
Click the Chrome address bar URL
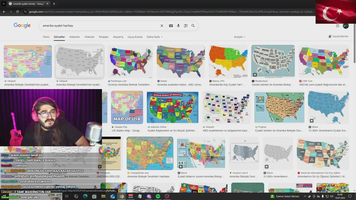point(171,12)
